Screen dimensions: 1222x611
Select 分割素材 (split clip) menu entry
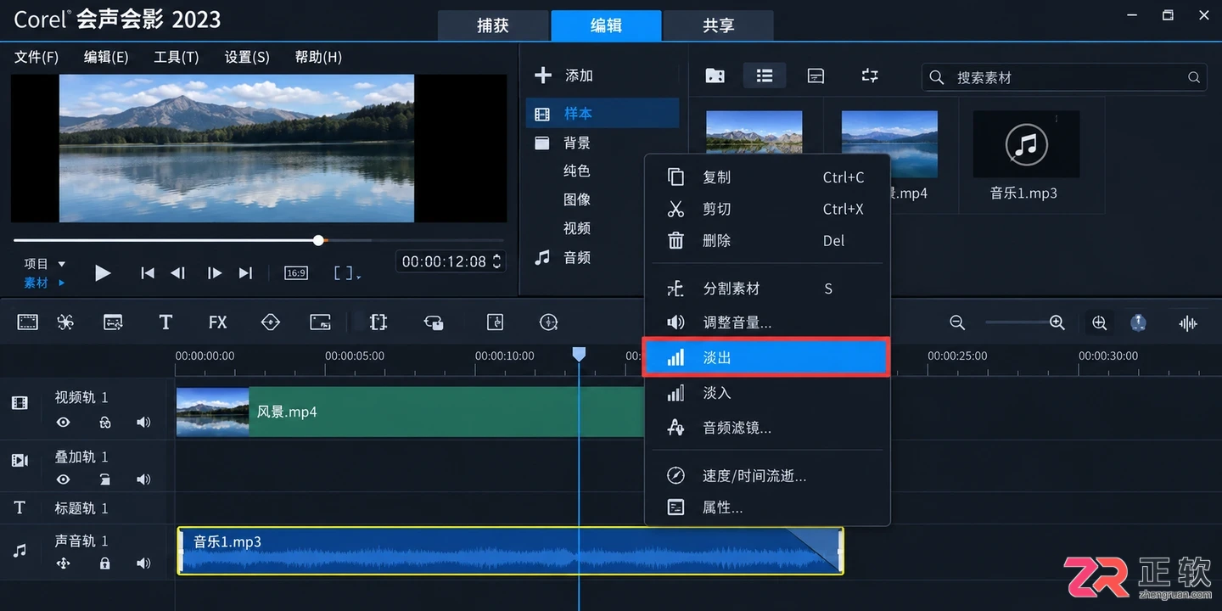tap(766, 289)
